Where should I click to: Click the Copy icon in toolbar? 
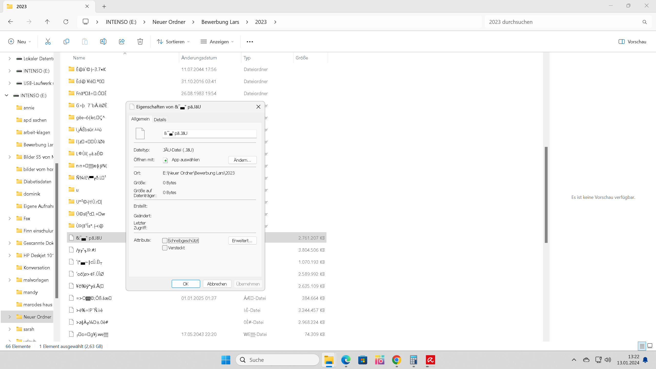pos(66,42)
